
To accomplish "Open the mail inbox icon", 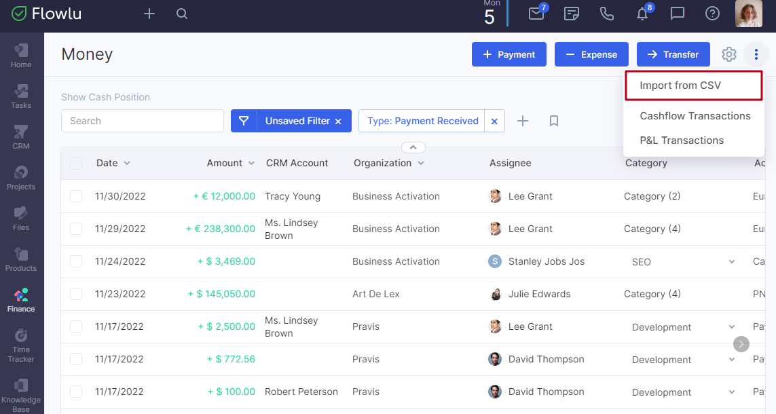I will [x=536, y=14].
